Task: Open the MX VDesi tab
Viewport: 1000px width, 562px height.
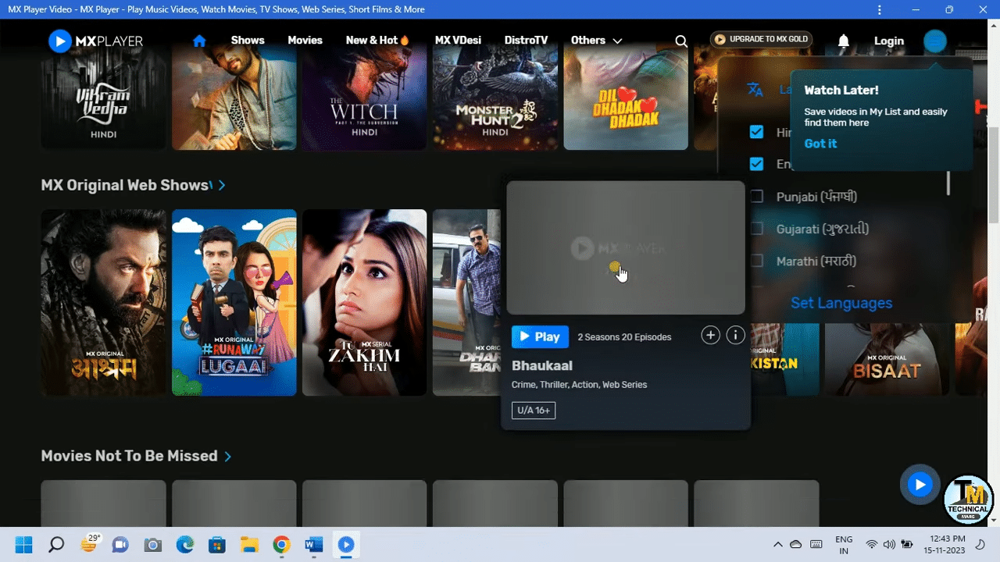Action: tap(458, 41)
